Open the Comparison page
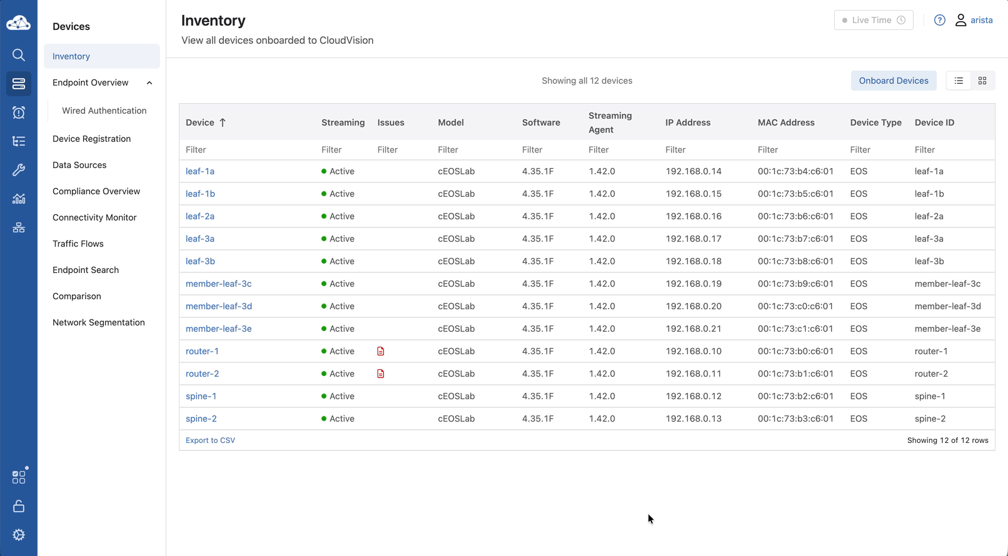Image resolution: width=1008 pixels, height=556 pixels. (x=77, y=296)
